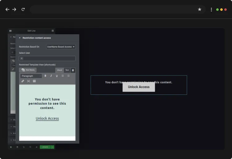Click the dynamic tags icon beside Text tab
The height and width of the screenshot is (159, 232).
(x=73, y=70)
